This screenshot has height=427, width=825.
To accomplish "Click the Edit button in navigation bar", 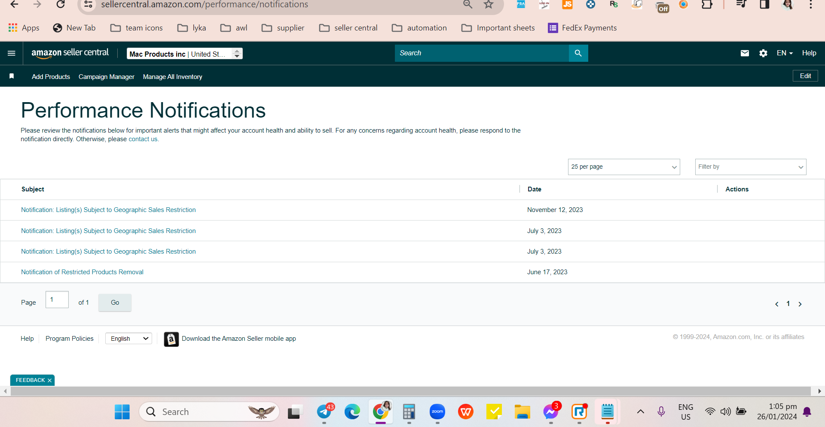I will (x=805, y=76).
